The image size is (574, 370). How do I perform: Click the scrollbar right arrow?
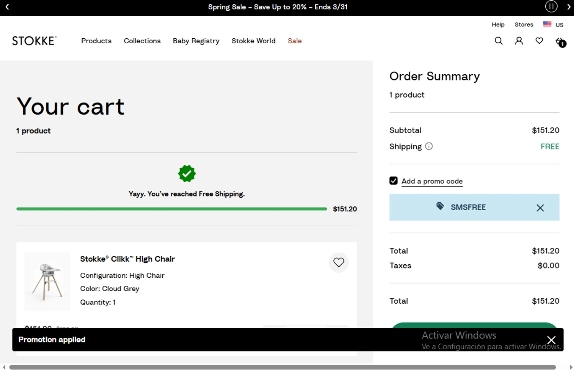pos(571,367)
